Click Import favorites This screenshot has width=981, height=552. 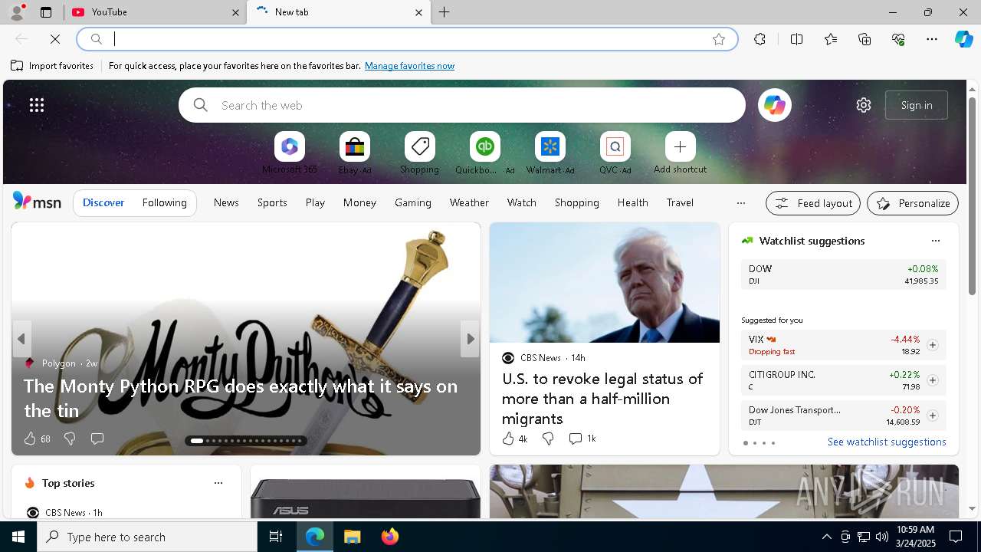[52, 66]
